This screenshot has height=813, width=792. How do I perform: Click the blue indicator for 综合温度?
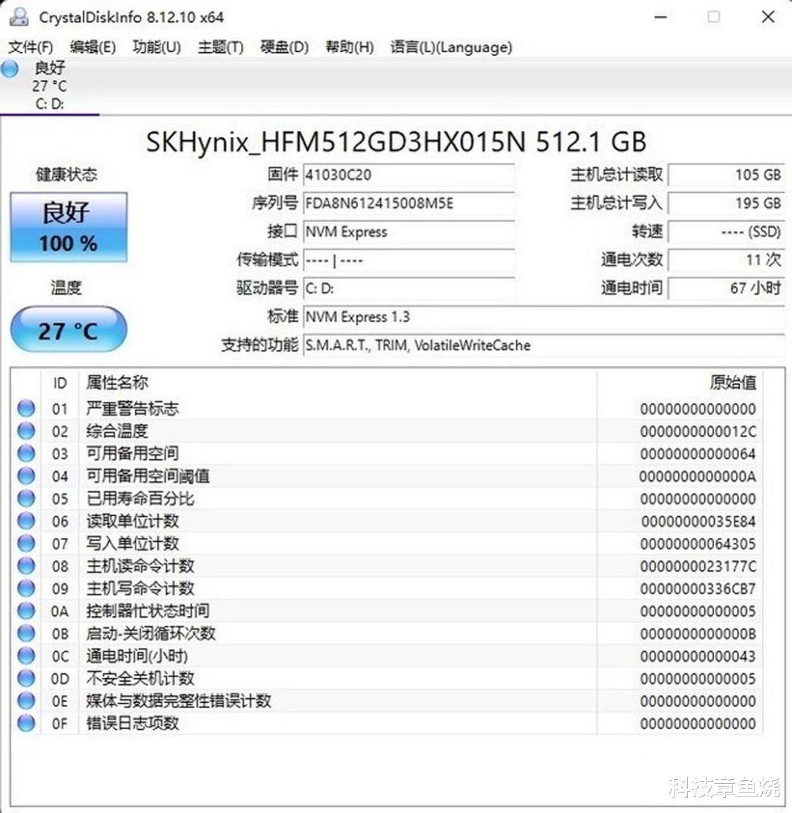click(25, 431)
